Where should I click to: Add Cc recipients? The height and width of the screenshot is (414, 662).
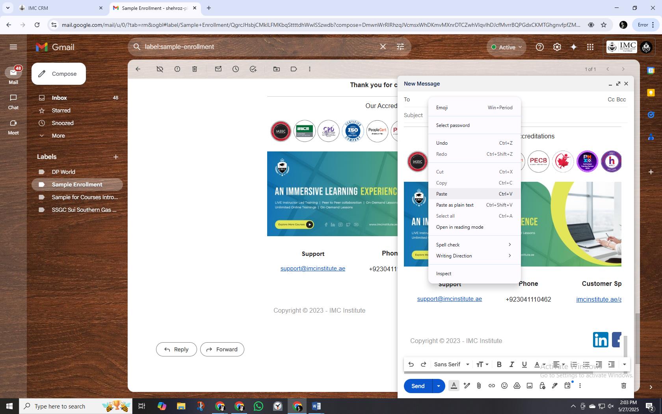pos(611,99)
